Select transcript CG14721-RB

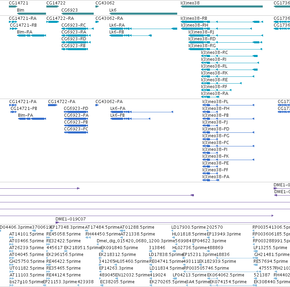(23, 25)
